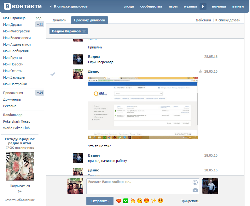
Task: Go back via К списку диалогов link
Action: pyautogui.click(x=70, y=6)
